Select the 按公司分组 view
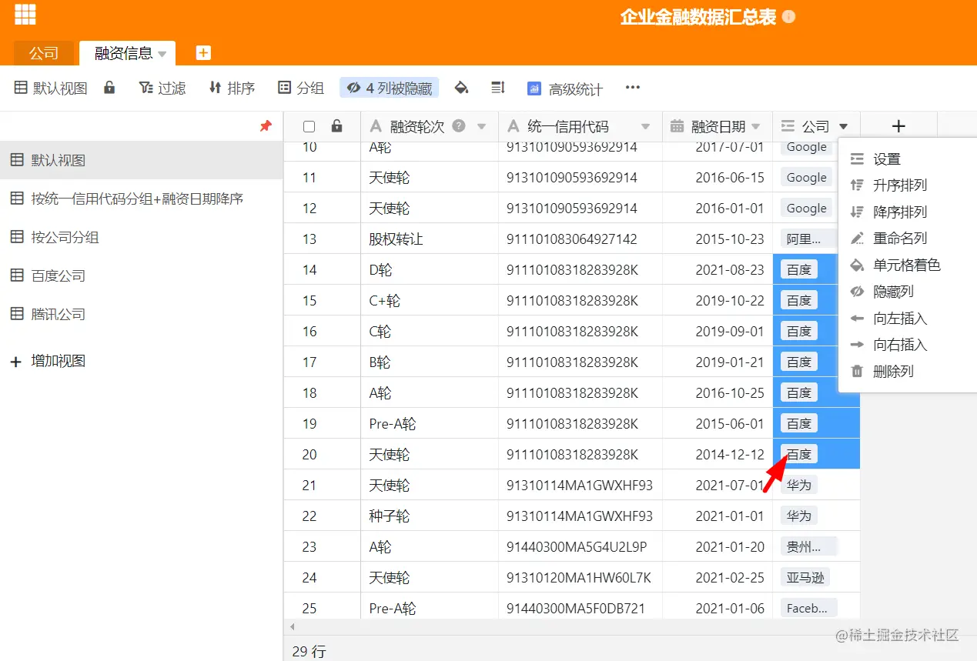Screen dimensions: 977x661 (x=142, y=237)
